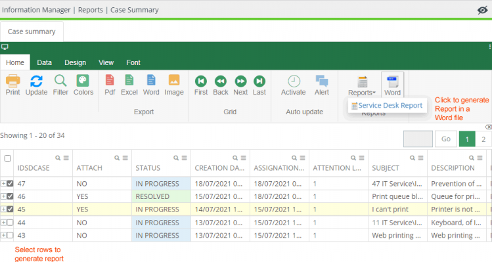Open the Alert chat bubble icon

[x=322, y=81]
